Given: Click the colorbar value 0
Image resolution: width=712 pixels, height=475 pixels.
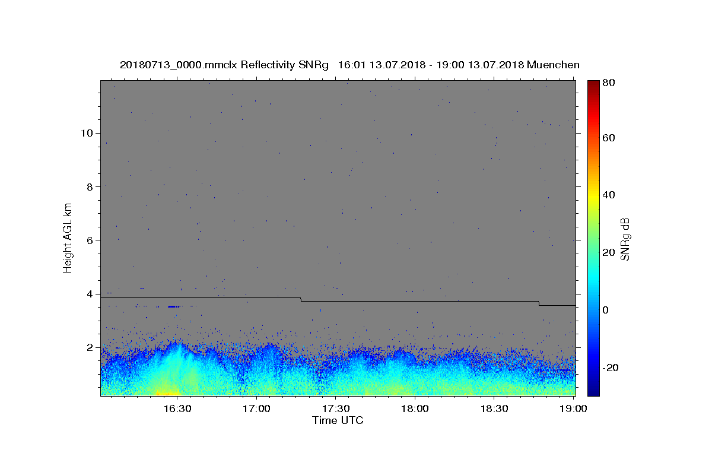Looking at the screenshot, I should click(605, 310).
